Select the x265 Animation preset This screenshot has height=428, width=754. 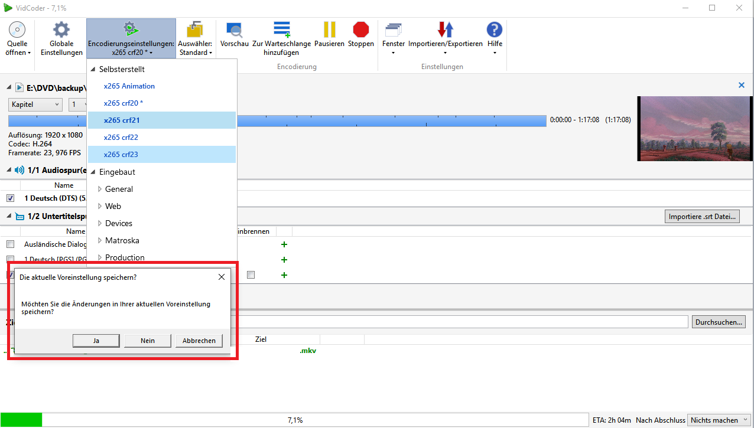coord(129,86)
